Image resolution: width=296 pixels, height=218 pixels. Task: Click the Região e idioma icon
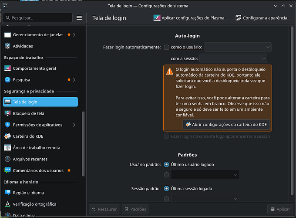tap(7, 193)
